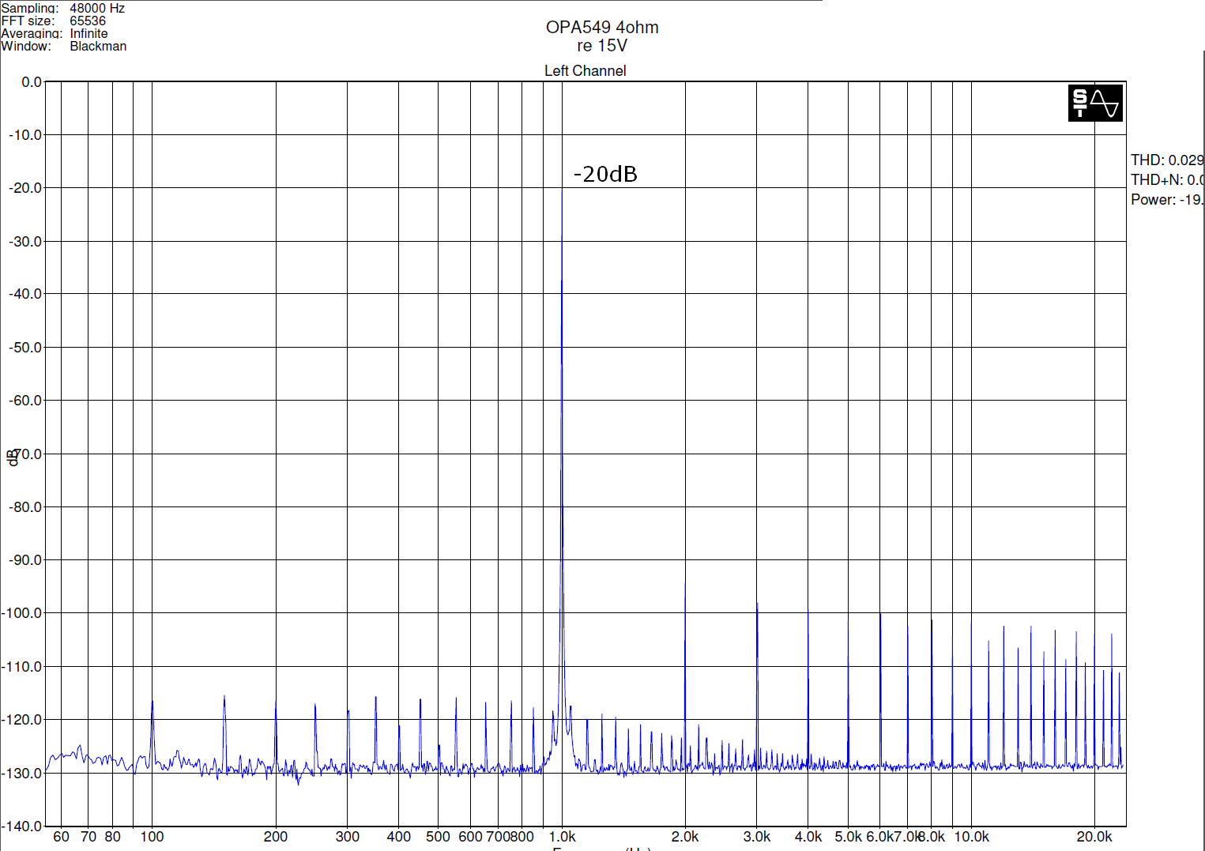The image size is (1205, 851).
Task: Click the '400' x-axis frequency label
Action: click(x=399, y=837)
